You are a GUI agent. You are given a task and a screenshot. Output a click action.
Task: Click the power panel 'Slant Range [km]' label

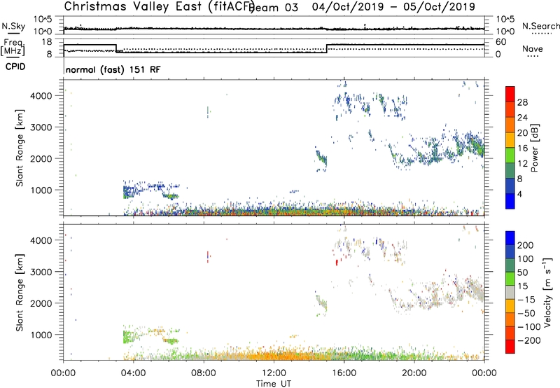20,148
